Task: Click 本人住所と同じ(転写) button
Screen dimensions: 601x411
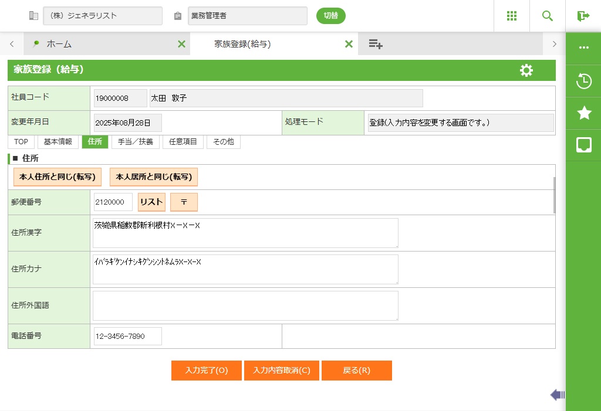Action: [x=58, y=176]
